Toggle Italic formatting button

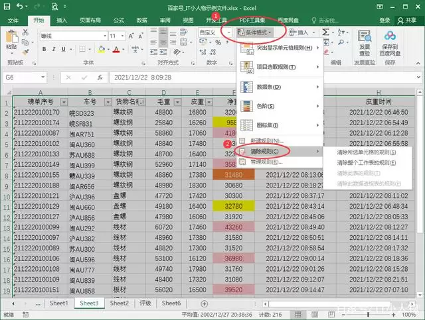54,49
